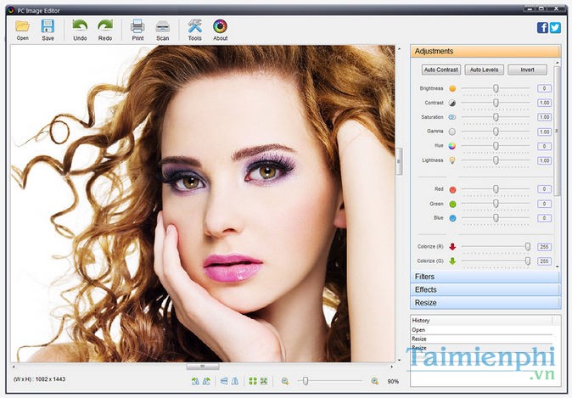Rotate the image right
The image size is (572, 398).
click(x=206, y=381)
